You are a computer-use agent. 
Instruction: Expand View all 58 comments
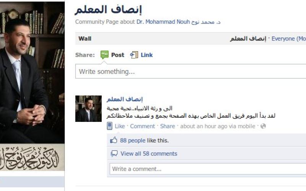point(149,154)
